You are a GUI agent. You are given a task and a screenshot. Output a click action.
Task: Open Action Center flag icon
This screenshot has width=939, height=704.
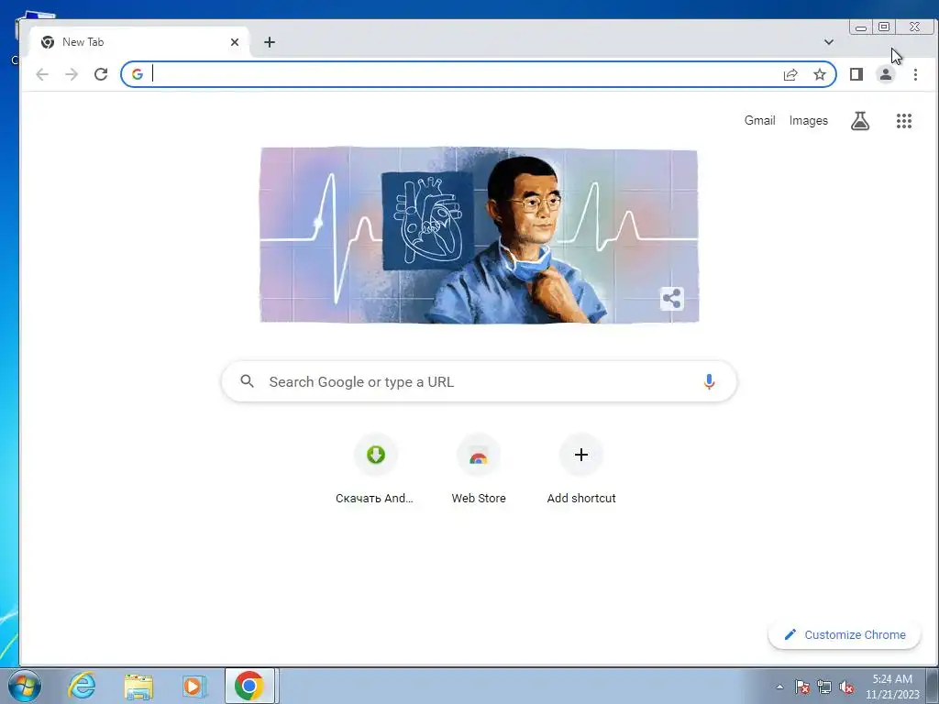(x=802, y=687)
